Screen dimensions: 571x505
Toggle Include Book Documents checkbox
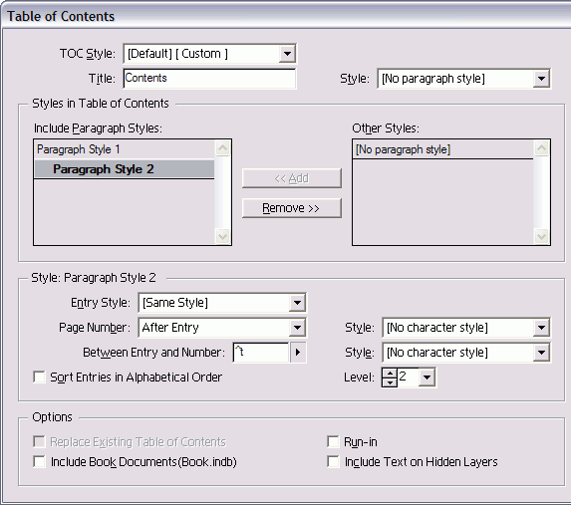(x=39, y=462)
